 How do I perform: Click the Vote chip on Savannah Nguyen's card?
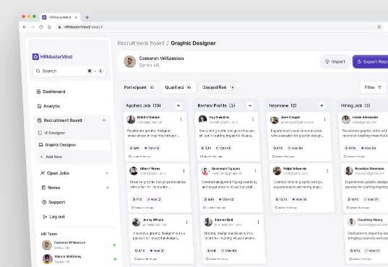pyautogui.click(x=226, y=199)
